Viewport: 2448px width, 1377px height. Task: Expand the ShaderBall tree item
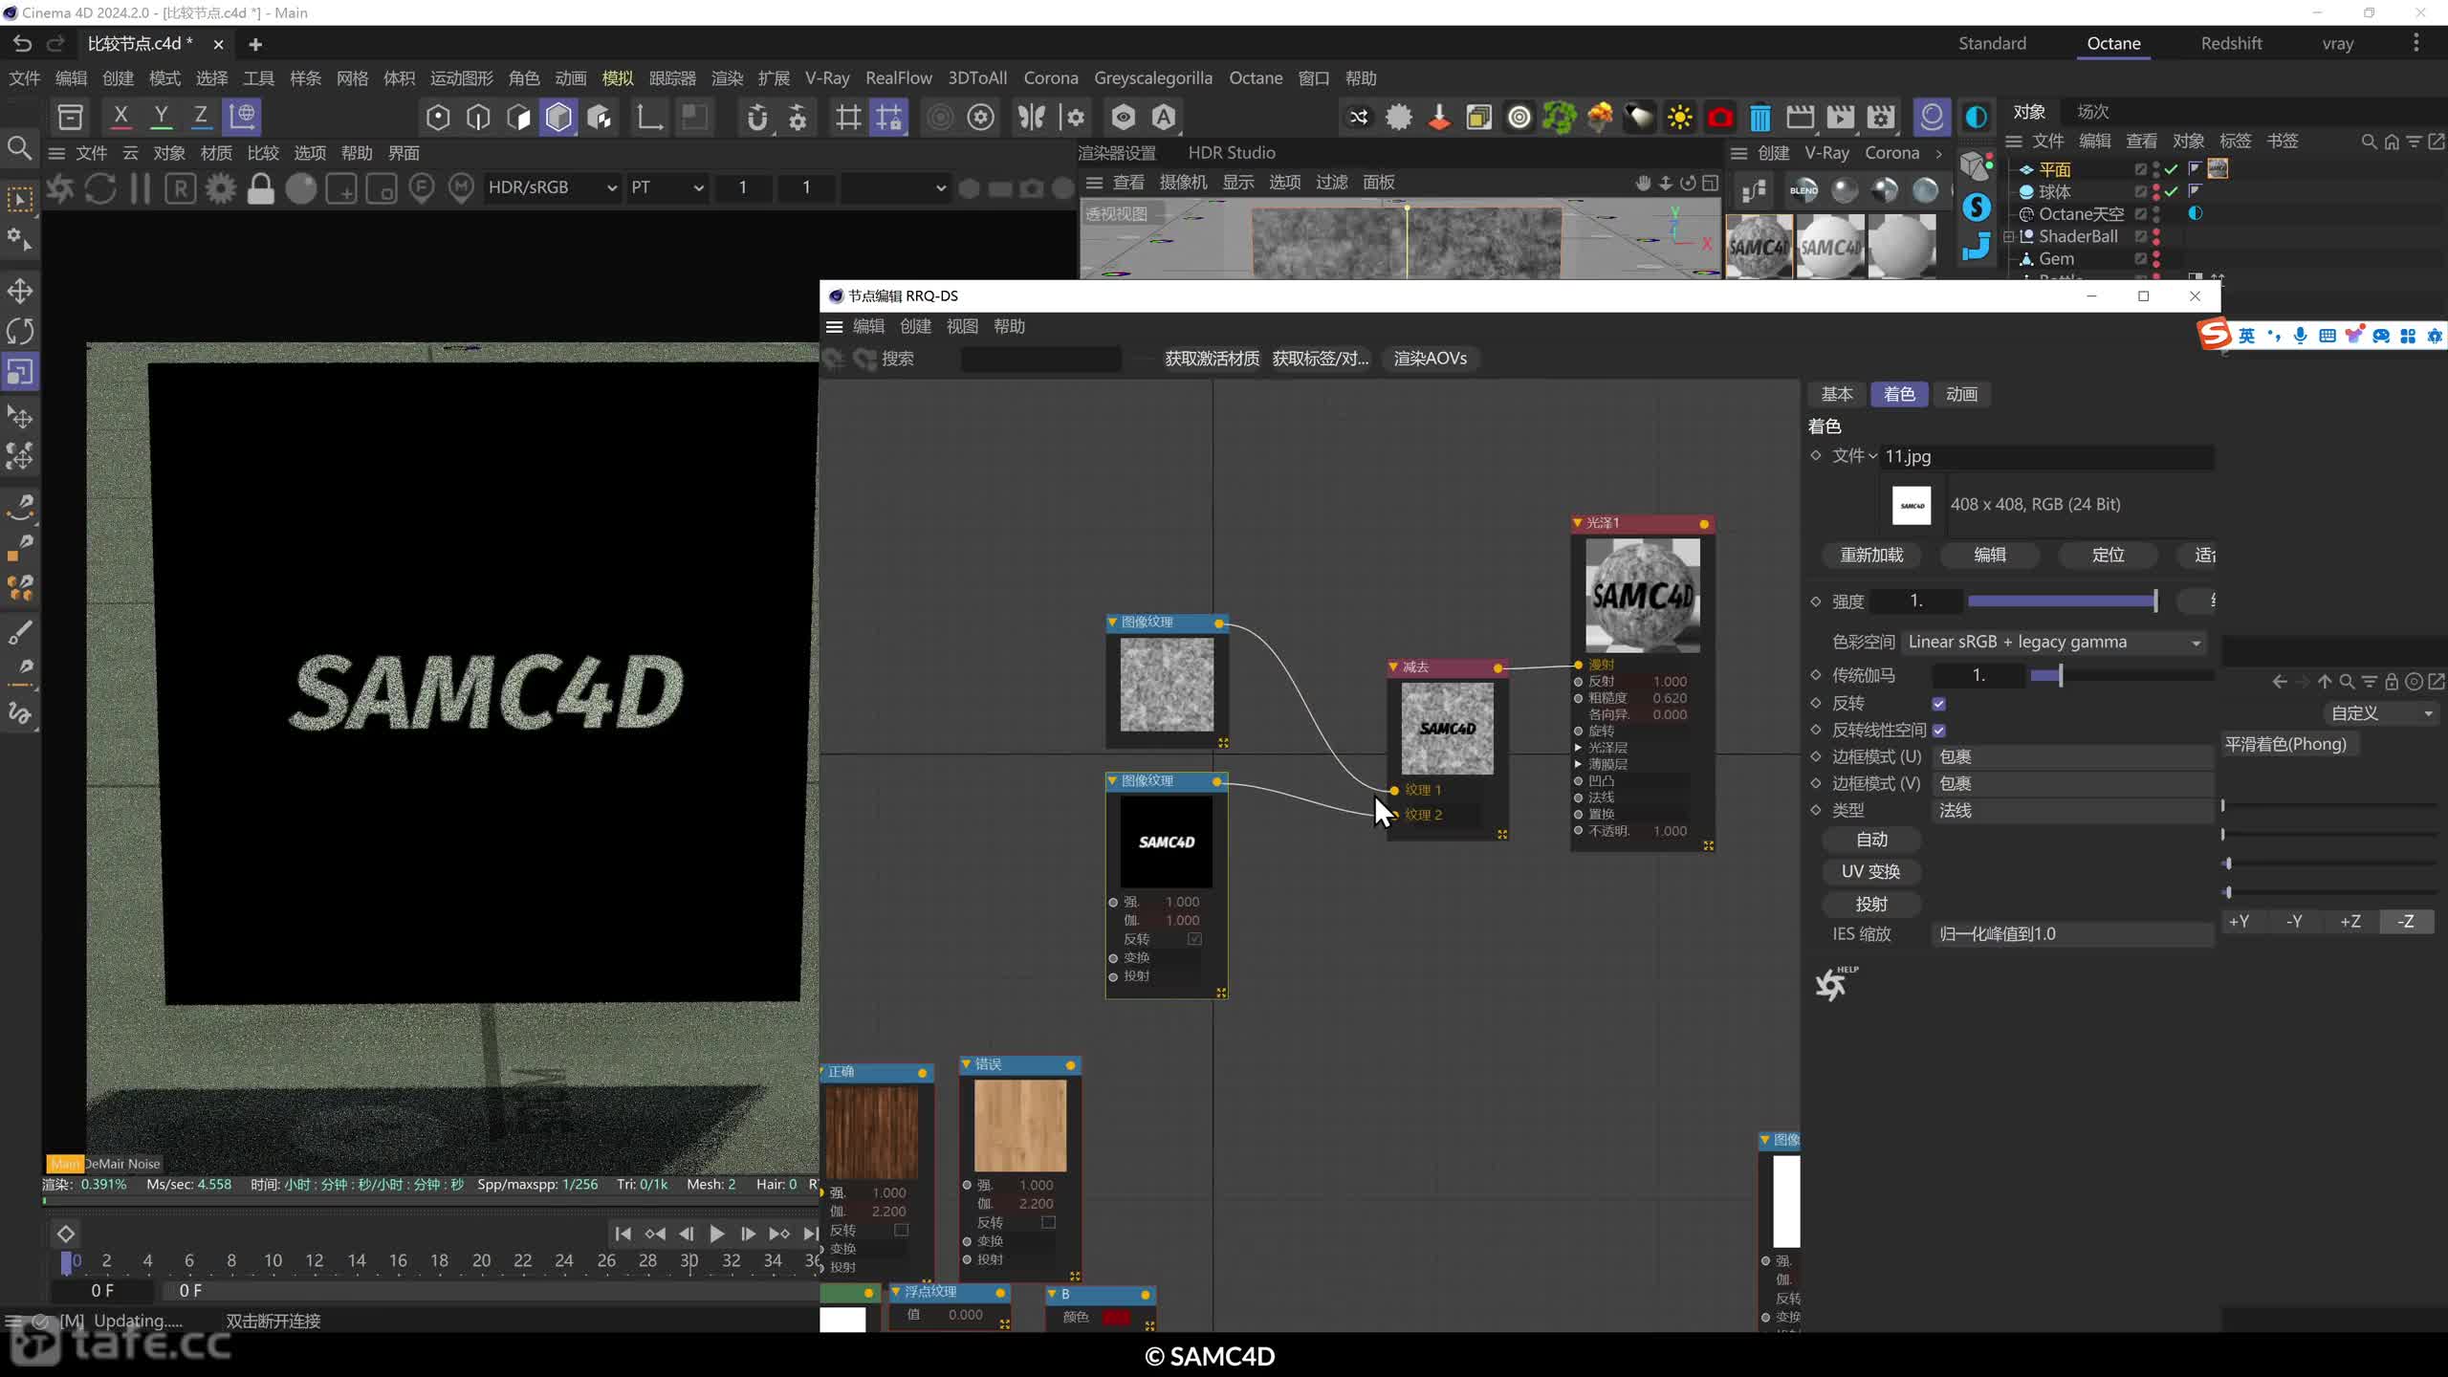pos(2009,236)
